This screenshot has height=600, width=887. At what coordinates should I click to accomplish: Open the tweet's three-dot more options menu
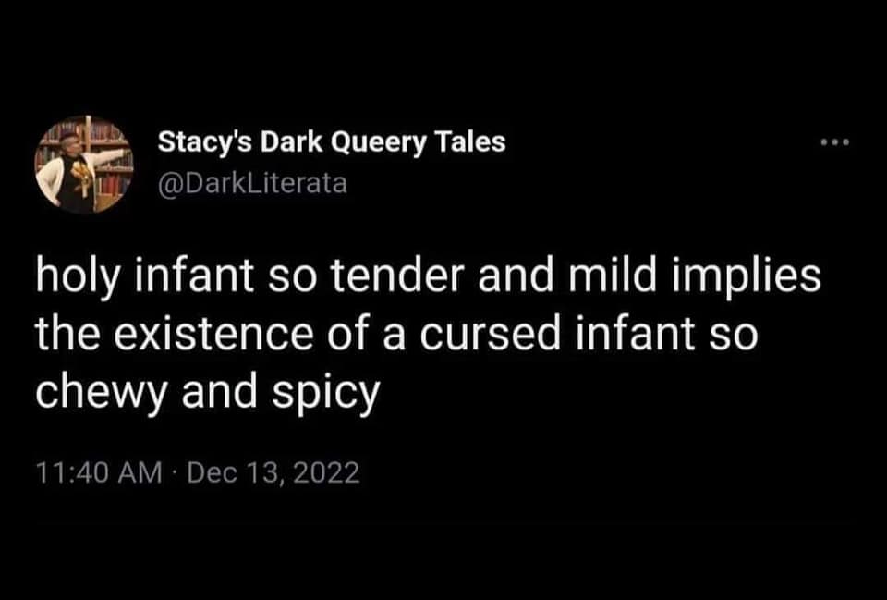pos(833,143)
